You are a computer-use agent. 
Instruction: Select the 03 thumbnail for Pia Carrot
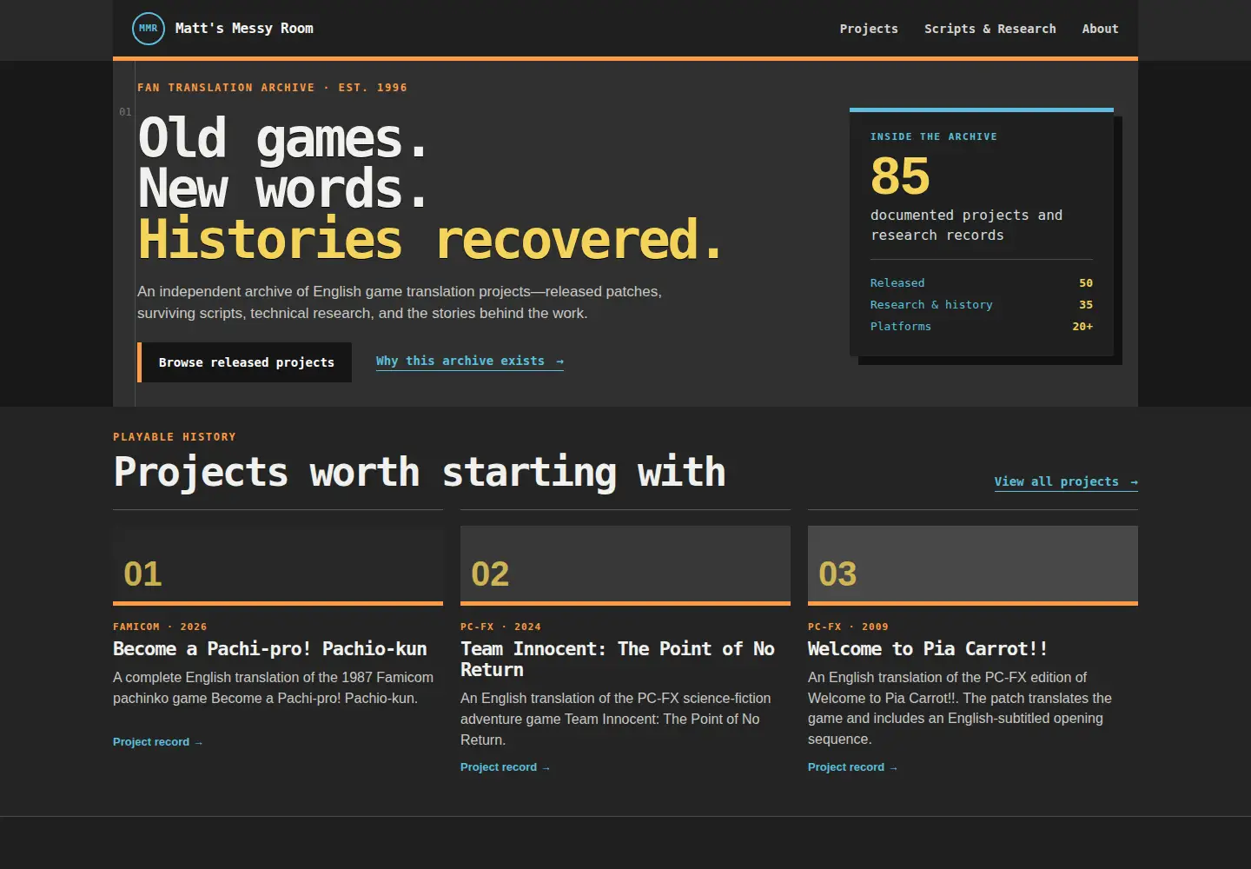point(973,565)
